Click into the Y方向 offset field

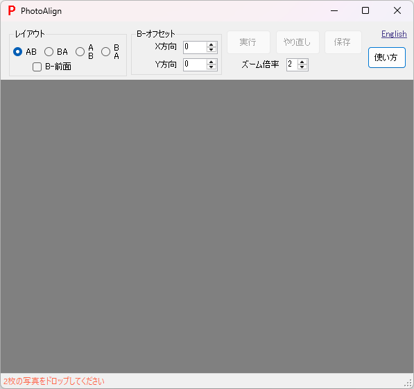[195, 64]
